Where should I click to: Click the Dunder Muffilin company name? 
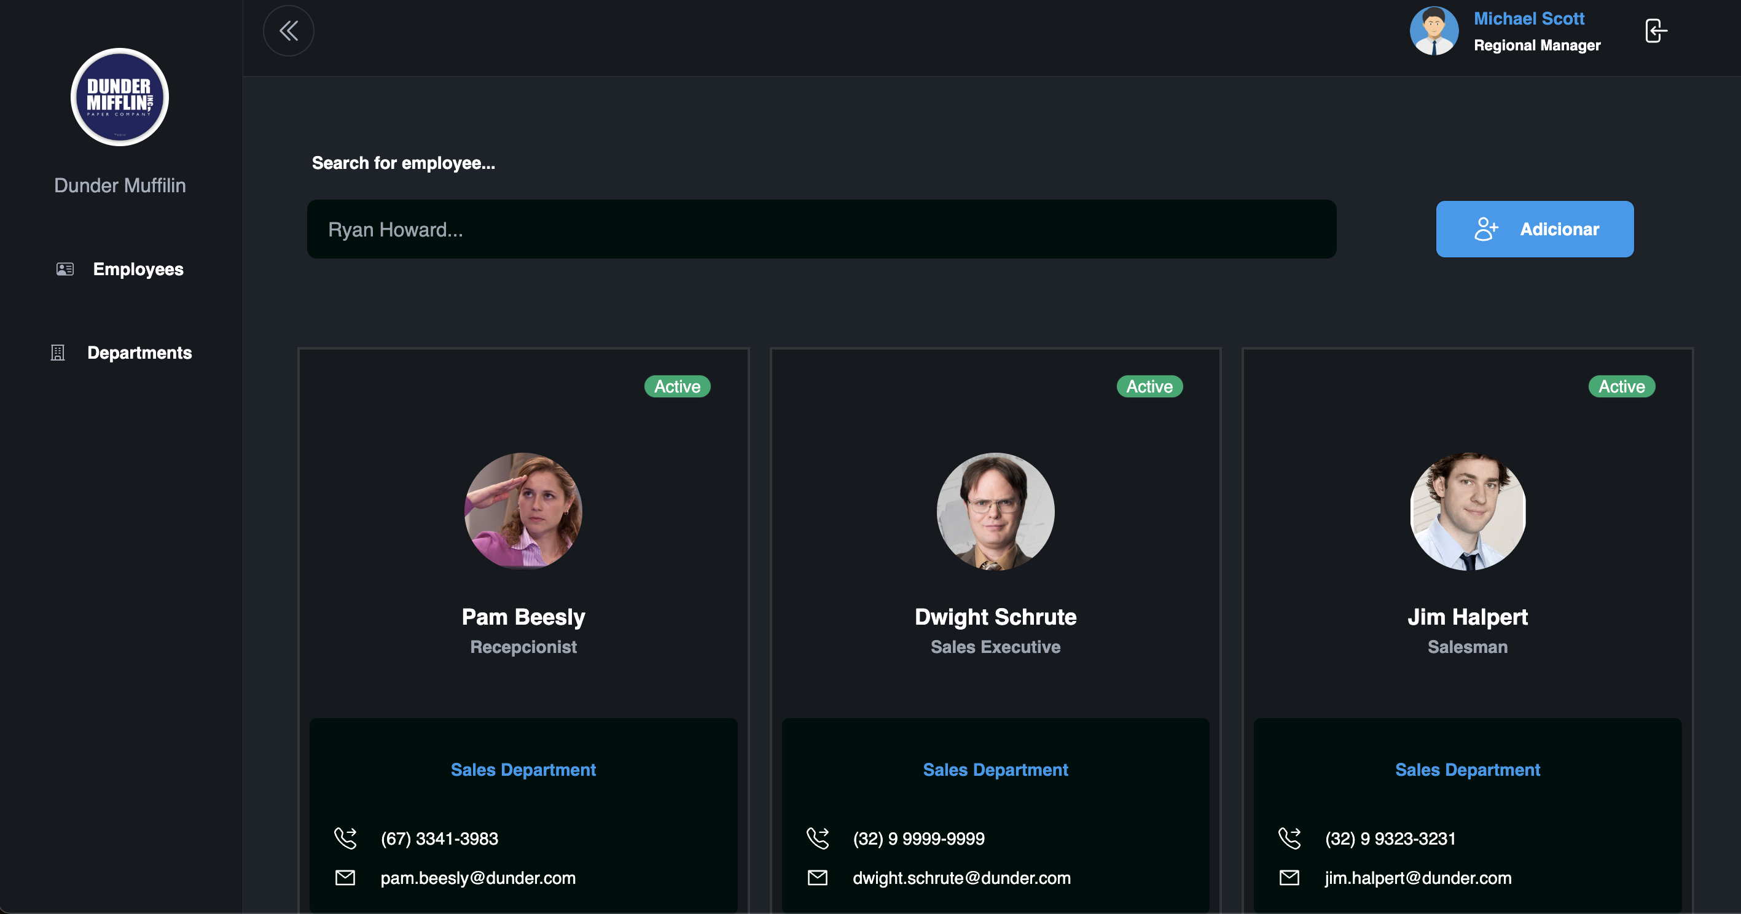[120, 185]
